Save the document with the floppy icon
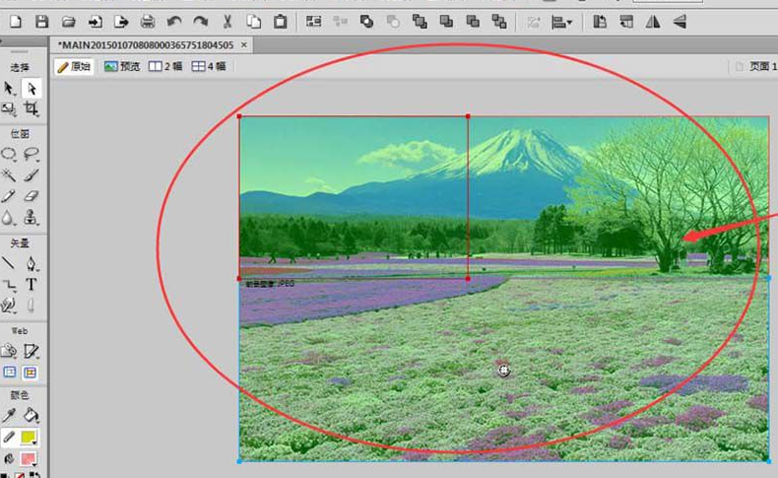 coord(41,21)
